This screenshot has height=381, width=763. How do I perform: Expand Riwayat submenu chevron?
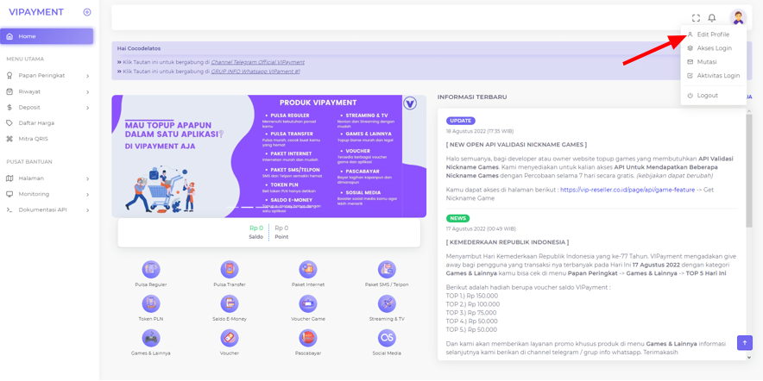click(x=87, y=92)
